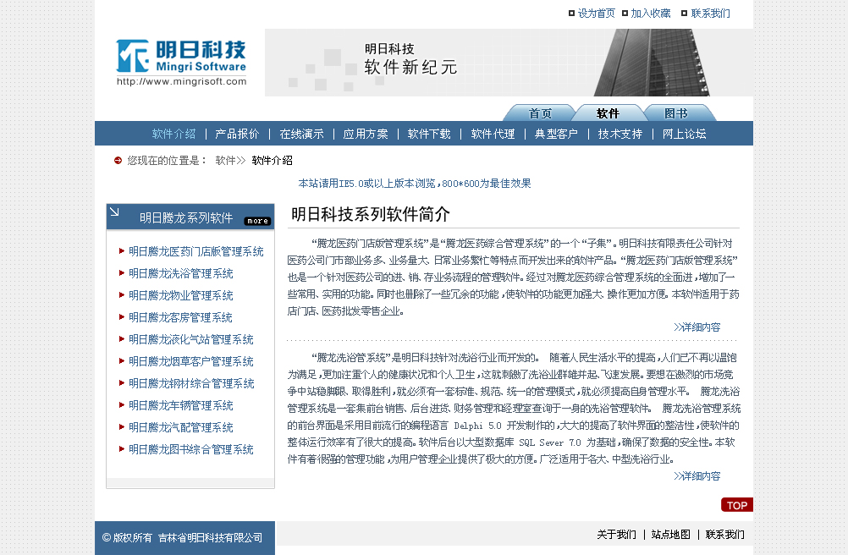Click red triangle beside 明日腾龙汽配管理系统
Screen dimensions: 848x555
click(122, 427)
